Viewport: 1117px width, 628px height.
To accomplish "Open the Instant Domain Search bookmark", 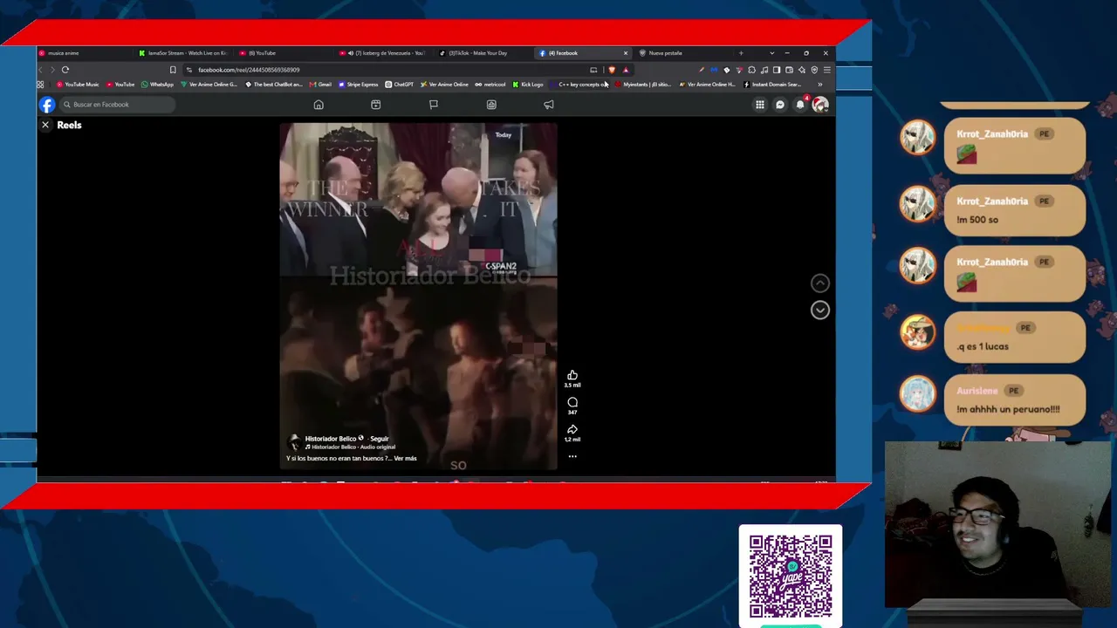I will tap(772, 85).
